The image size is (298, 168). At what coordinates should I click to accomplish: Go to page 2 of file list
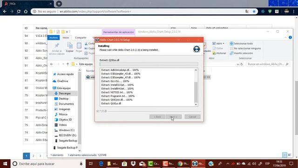coord(33,156)
